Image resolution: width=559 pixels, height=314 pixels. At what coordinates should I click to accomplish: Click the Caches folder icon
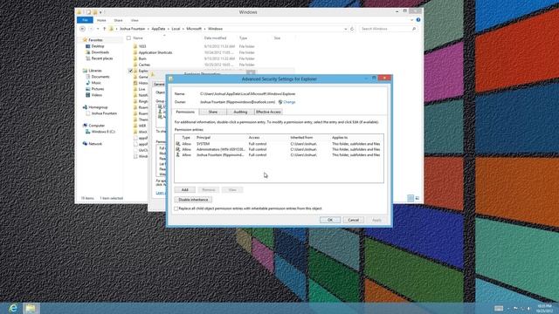(135, 65)
